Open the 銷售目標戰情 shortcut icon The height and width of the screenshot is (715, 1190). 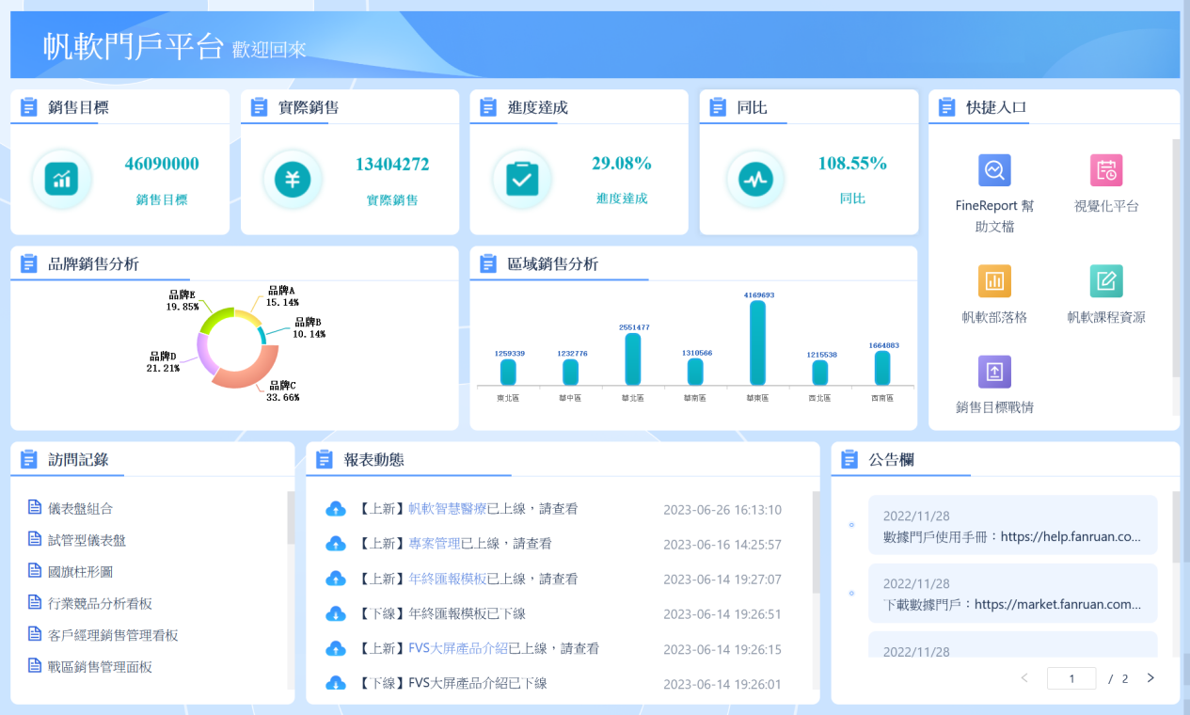pos(994,372)
